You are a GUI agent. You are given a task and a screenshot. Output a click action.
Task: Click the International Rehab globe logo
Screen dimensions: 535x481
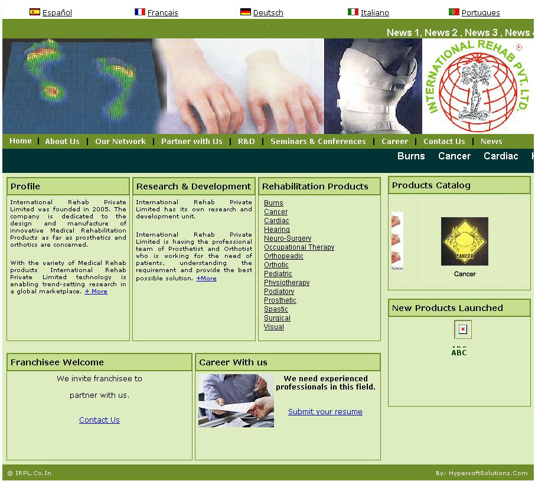(x=477, y=86)
